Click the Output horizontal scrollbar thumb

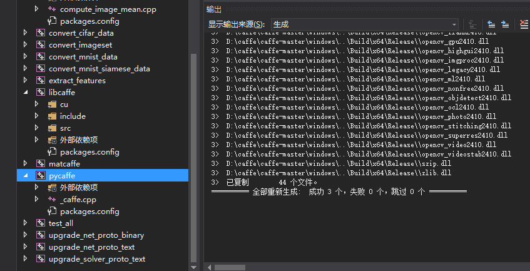coord(230,268)
